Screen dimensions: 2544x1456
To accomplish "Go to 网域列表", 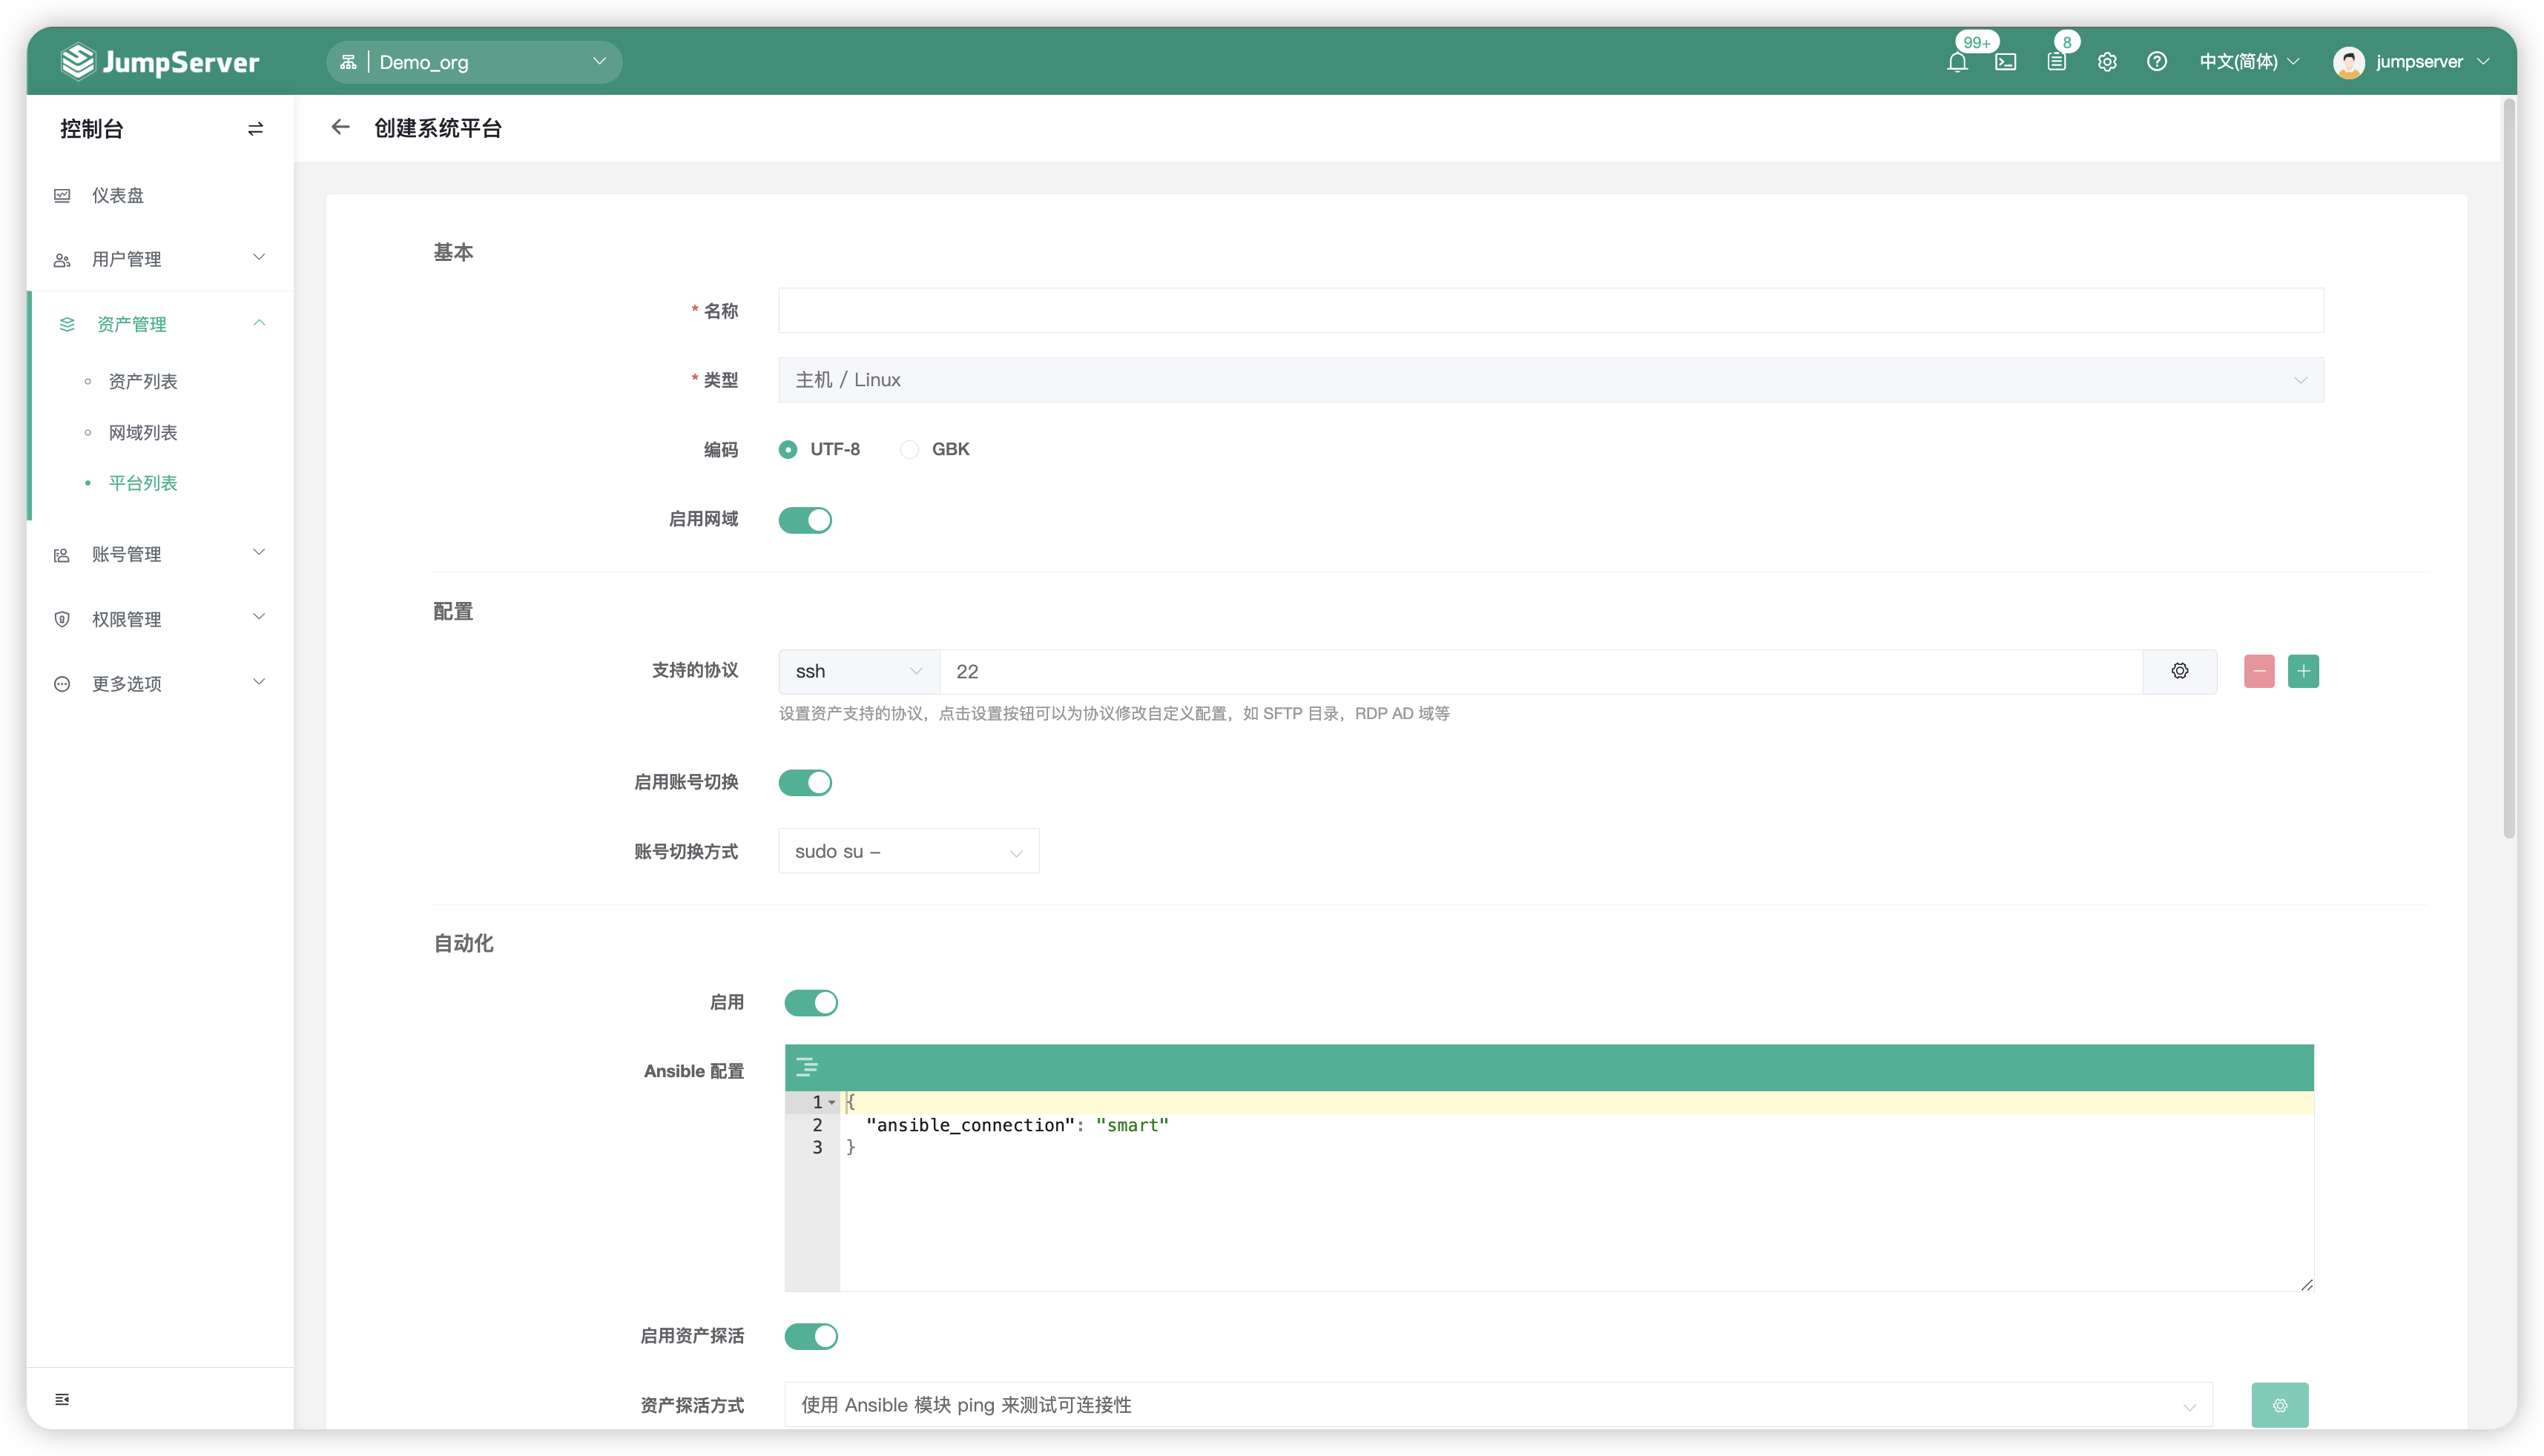I will tap(143, 432).
